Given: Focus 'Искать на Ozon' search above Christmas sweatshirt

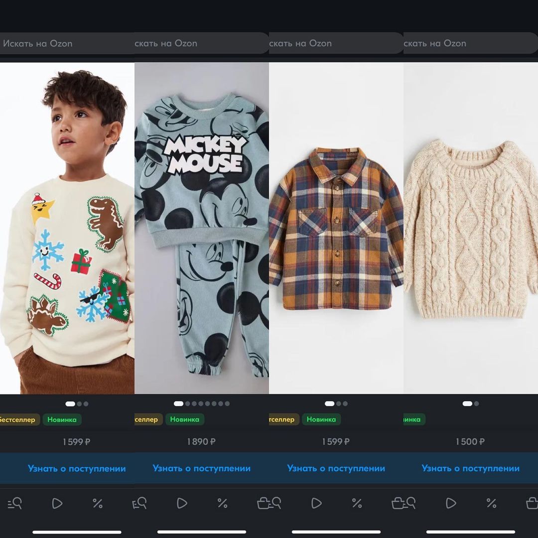Looking at the screenshot, I should (x=67, y=43).
